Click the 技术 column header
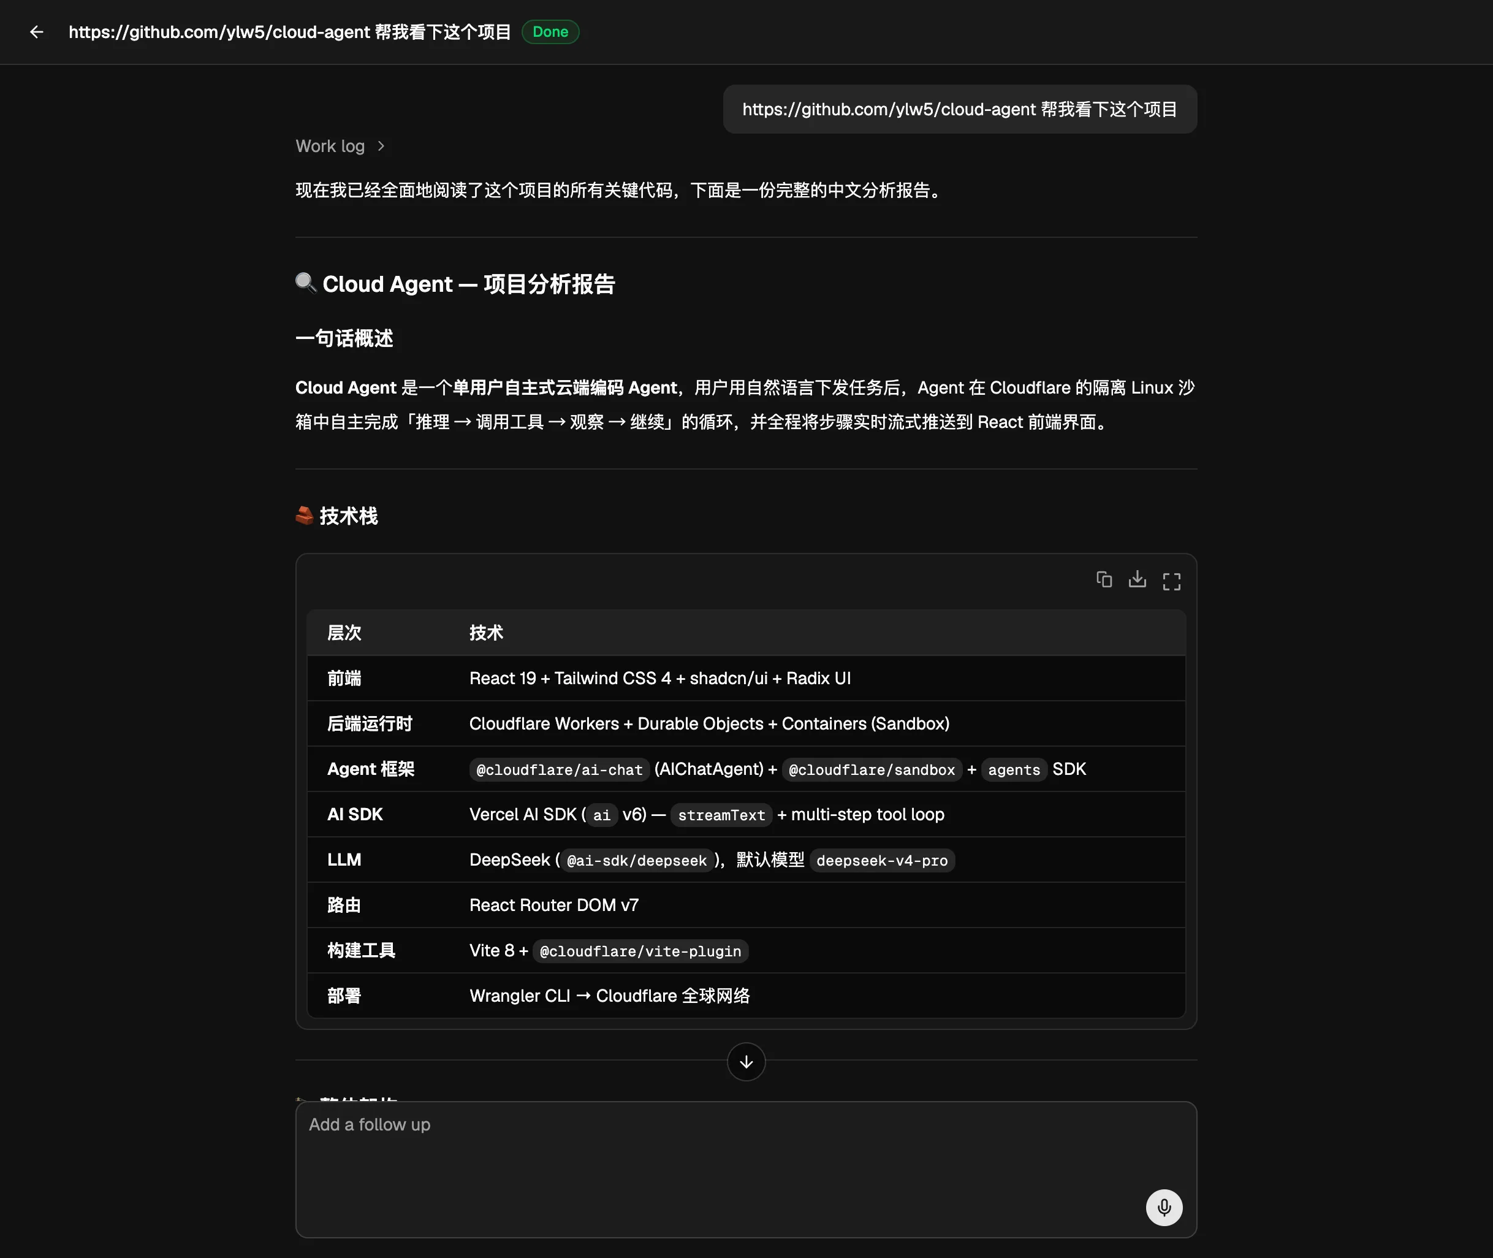 tap(486, 633)
